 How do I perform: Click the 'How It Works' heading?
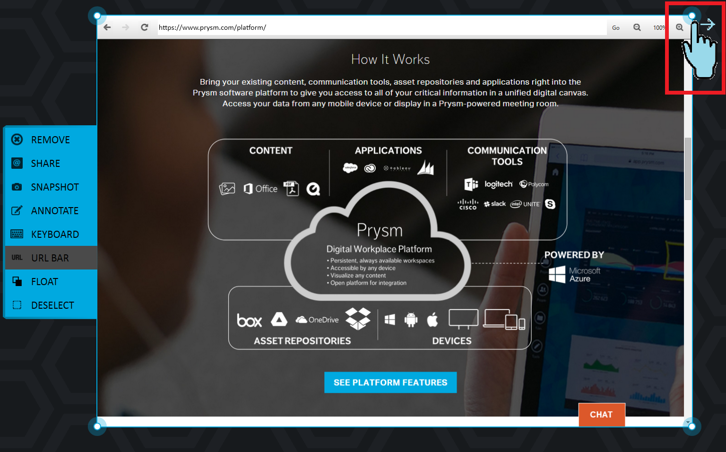coord(390,60)
